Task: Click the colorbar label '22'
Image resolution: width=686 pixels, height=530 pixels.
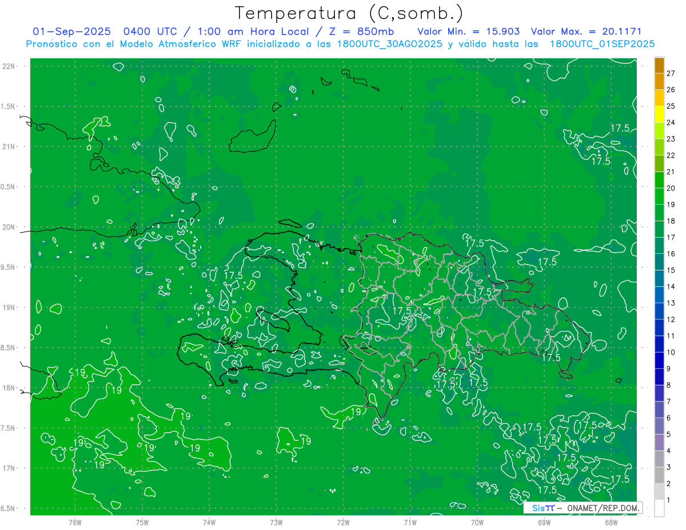Action: click(671, 156)
